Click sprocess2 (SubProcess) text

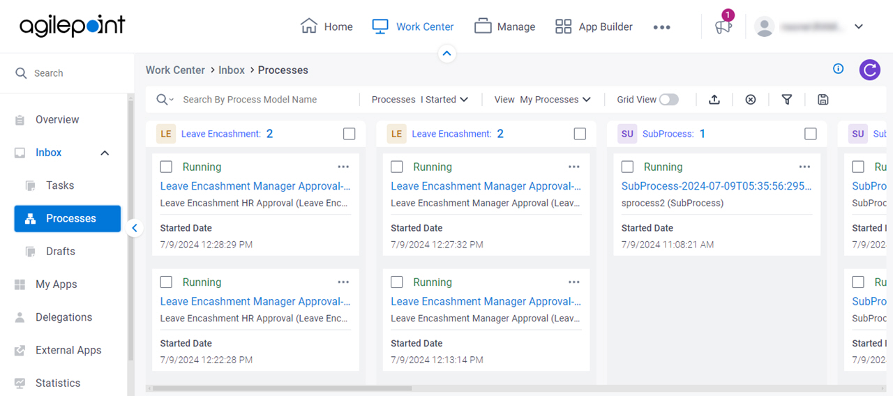coord(673,203)
